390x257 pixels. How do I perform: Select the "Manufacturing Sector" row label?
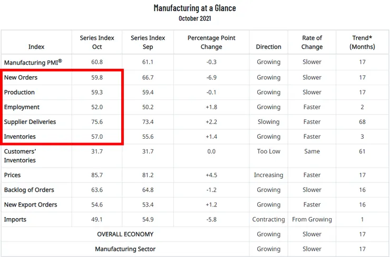point(125,249)
